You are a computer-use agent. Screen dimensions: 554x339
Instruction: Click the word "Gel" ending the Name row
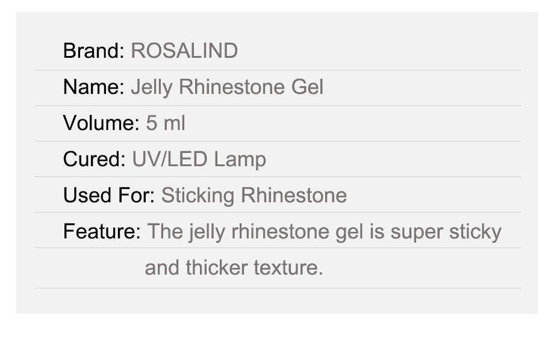[x=307, y=88]
